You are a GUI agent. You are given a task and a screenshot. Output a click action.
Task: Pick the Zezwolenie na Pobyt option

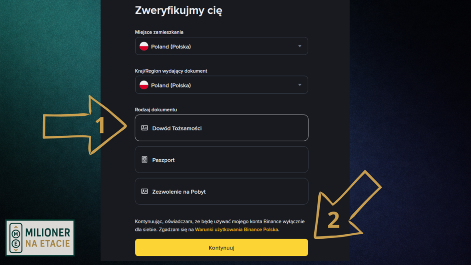click(x=221, y=191)
